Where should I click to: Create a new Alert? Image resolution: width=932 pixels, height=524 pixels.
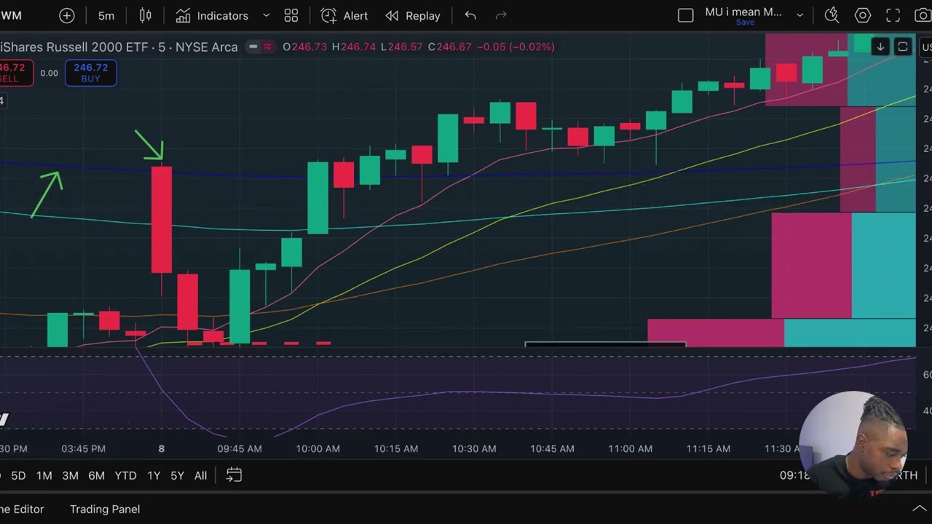344,15
